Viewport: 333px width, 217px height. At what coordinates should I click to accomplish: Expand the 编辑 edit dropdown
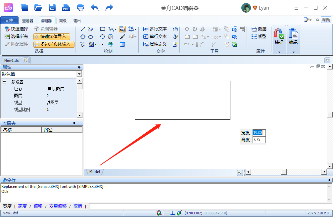coord(294,52)
